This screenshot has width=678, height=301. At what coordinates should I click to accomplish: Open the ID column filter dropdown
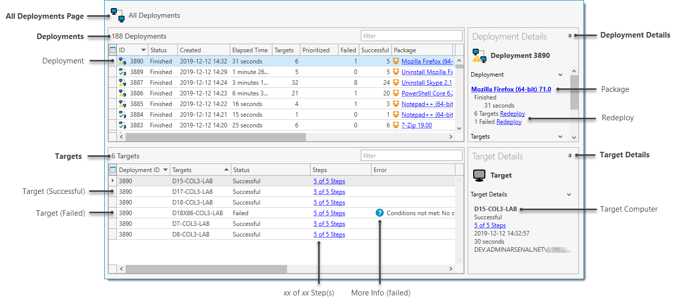143,50
